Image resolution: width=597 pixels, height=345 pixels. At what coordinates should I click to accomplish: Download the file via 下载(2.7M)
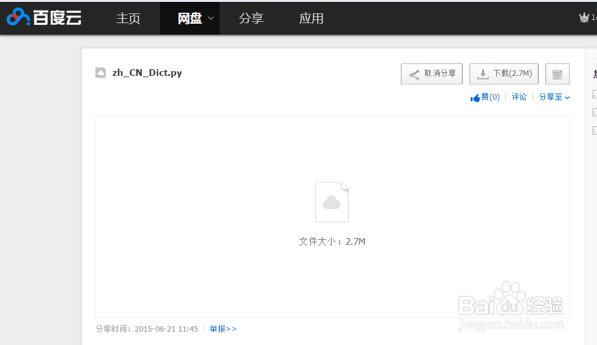[x=503, y=73]
